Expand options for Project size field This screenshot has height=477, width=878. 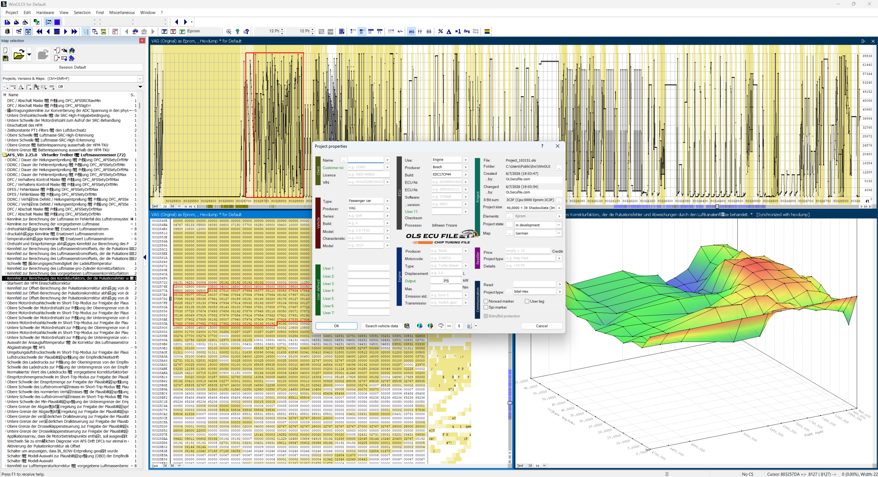(559, 208)
